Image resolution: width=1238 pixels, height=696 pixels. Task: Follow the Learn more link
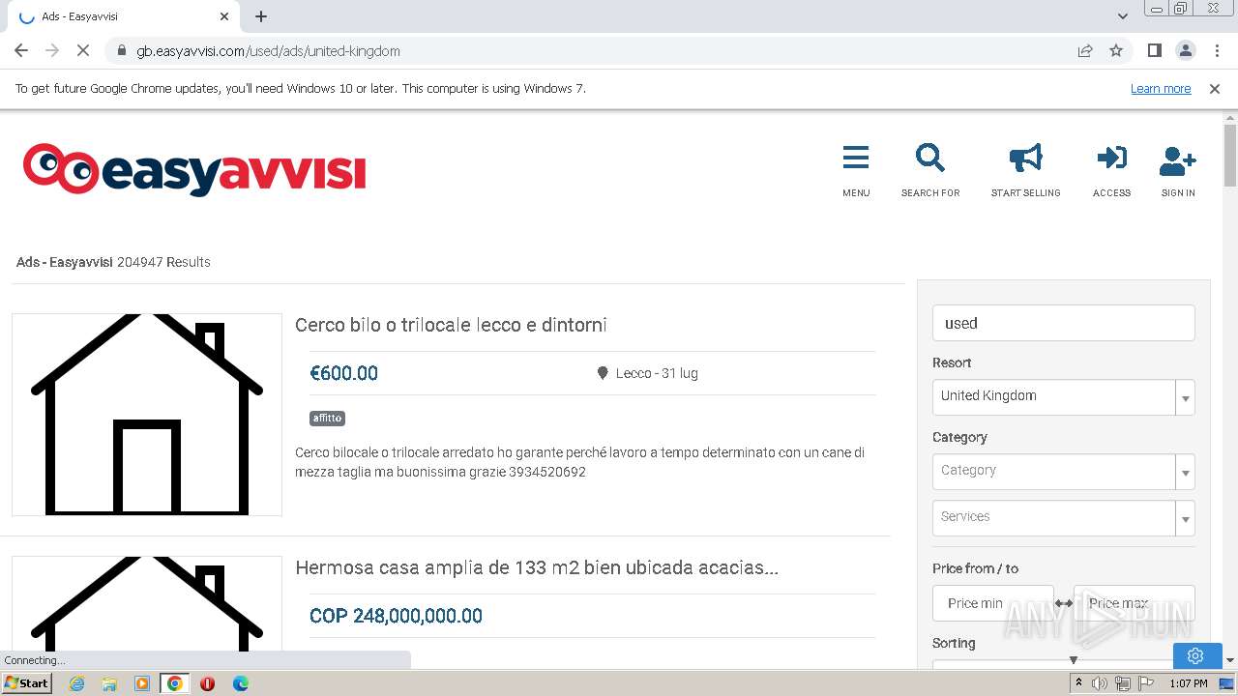click(1161, 89)
